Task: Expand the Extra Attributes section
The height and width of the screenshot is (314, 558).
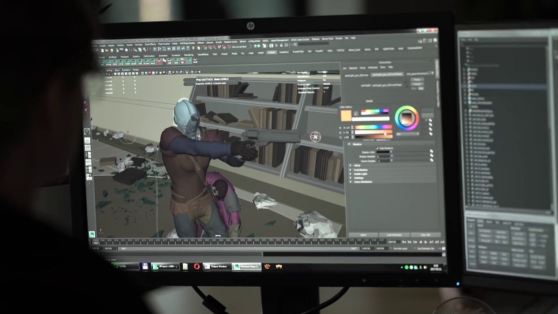Action: 351,182
